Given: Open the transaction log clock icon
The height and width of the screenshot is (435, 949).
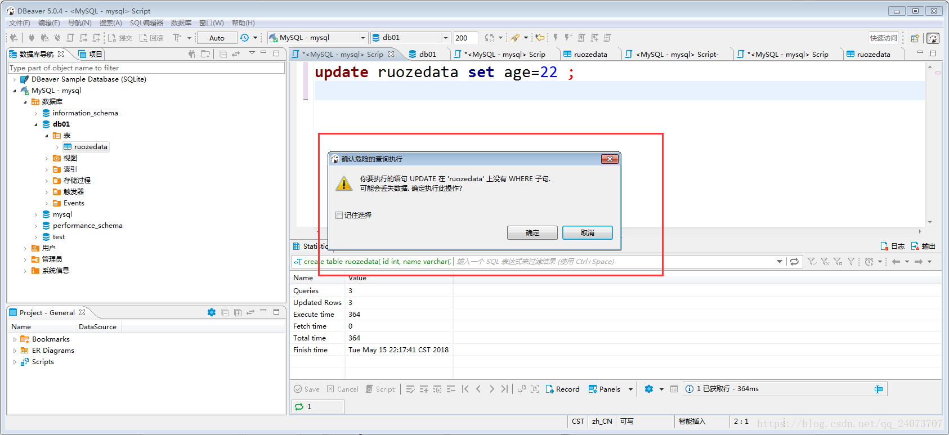Looking at the screenshot, I should (244, 38).
